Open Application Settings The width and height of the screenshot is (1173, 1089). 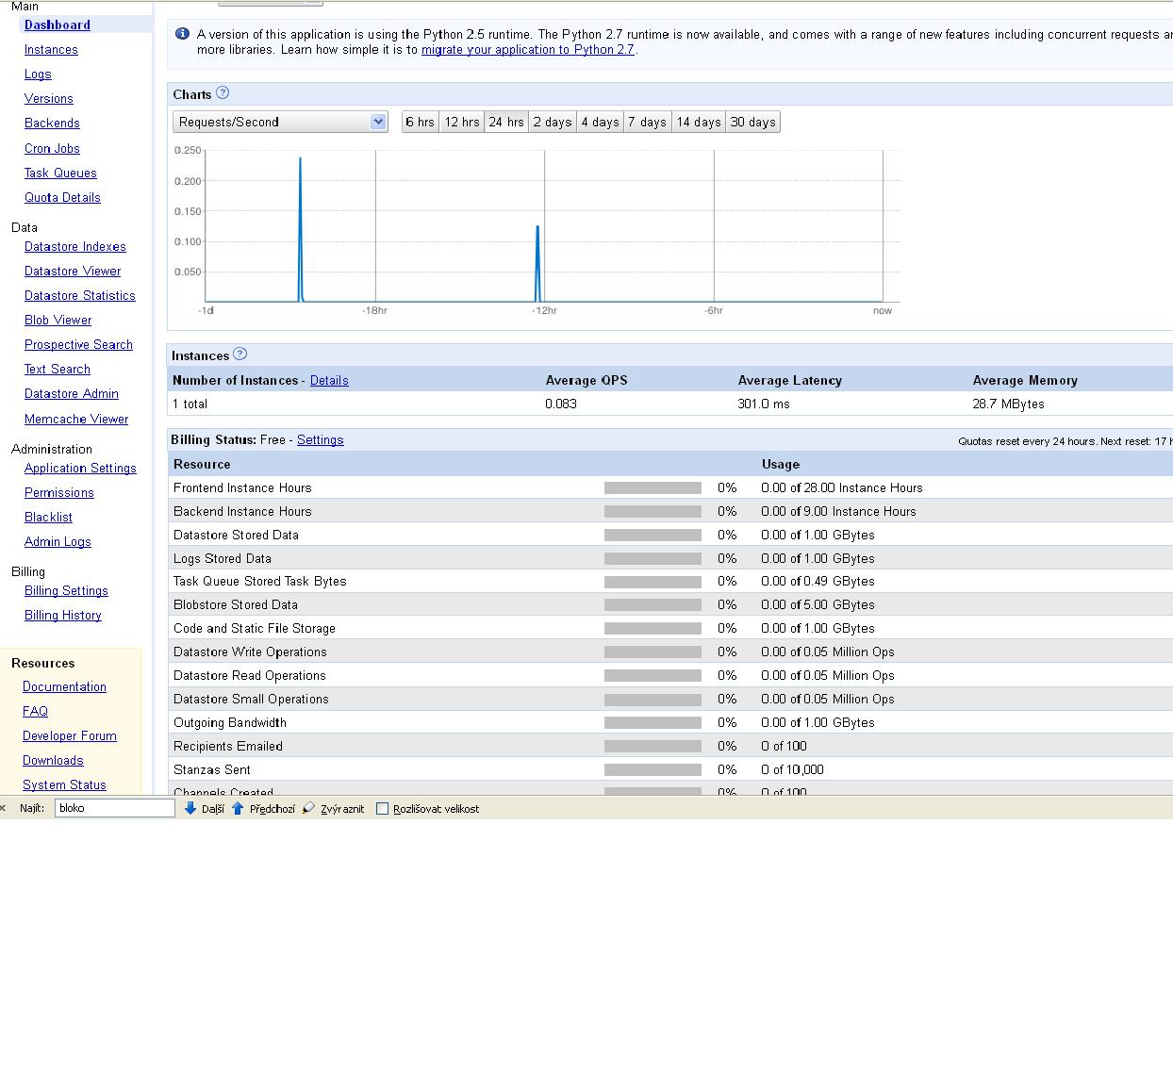80,468
